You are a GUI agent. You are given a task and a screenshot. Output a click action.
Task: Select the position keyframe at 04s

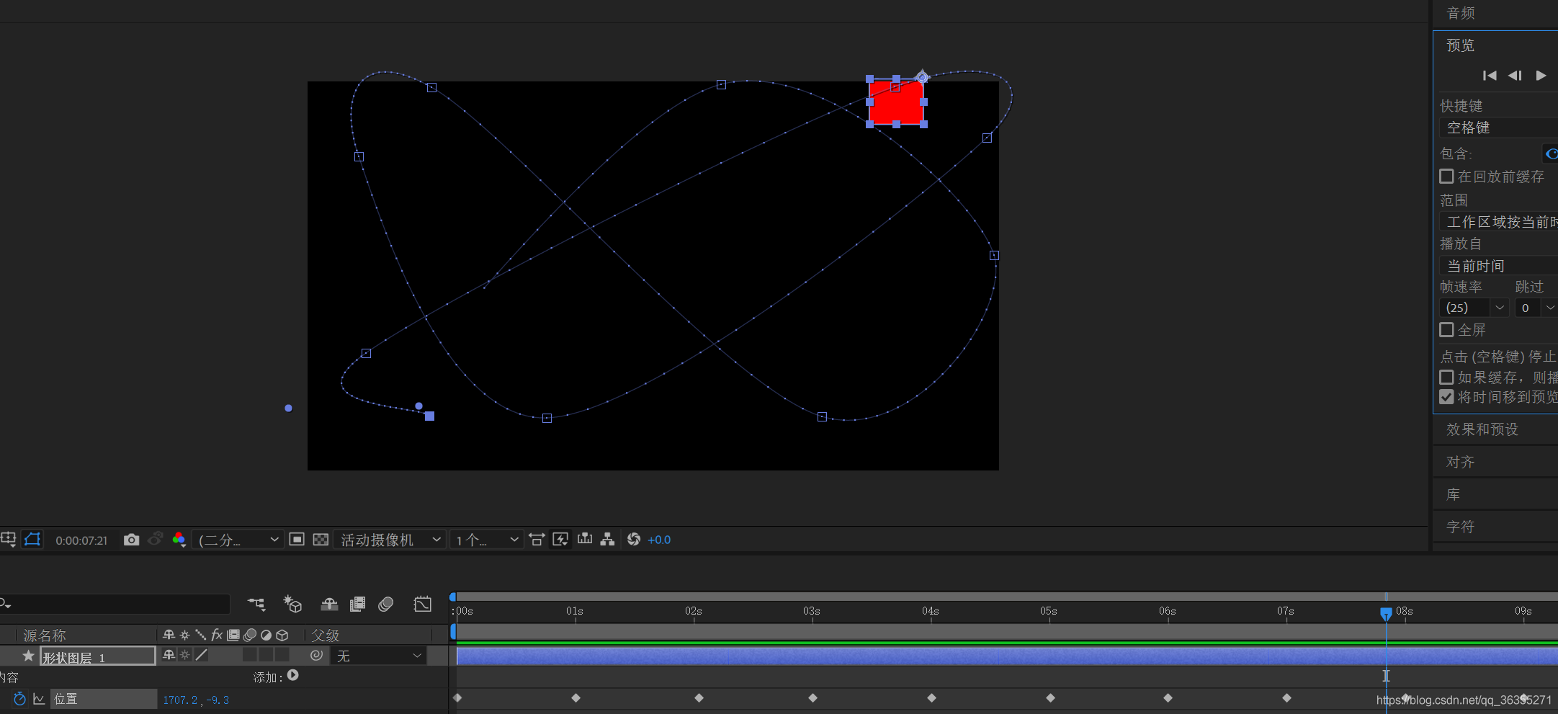931,698
